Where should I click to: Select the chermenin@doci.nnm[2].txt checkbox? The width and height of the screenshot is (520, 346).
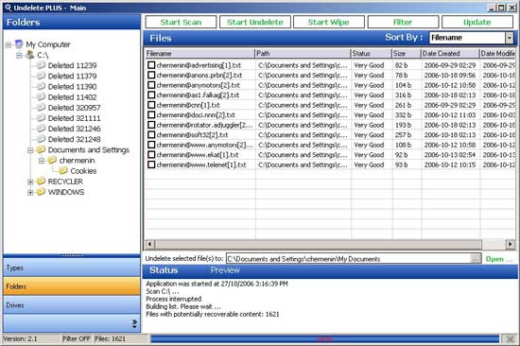(x=151, y=114)
